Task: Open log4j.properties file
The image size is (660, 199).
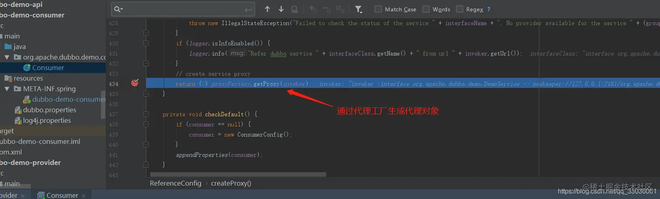Action: click(x=47, y=120)
